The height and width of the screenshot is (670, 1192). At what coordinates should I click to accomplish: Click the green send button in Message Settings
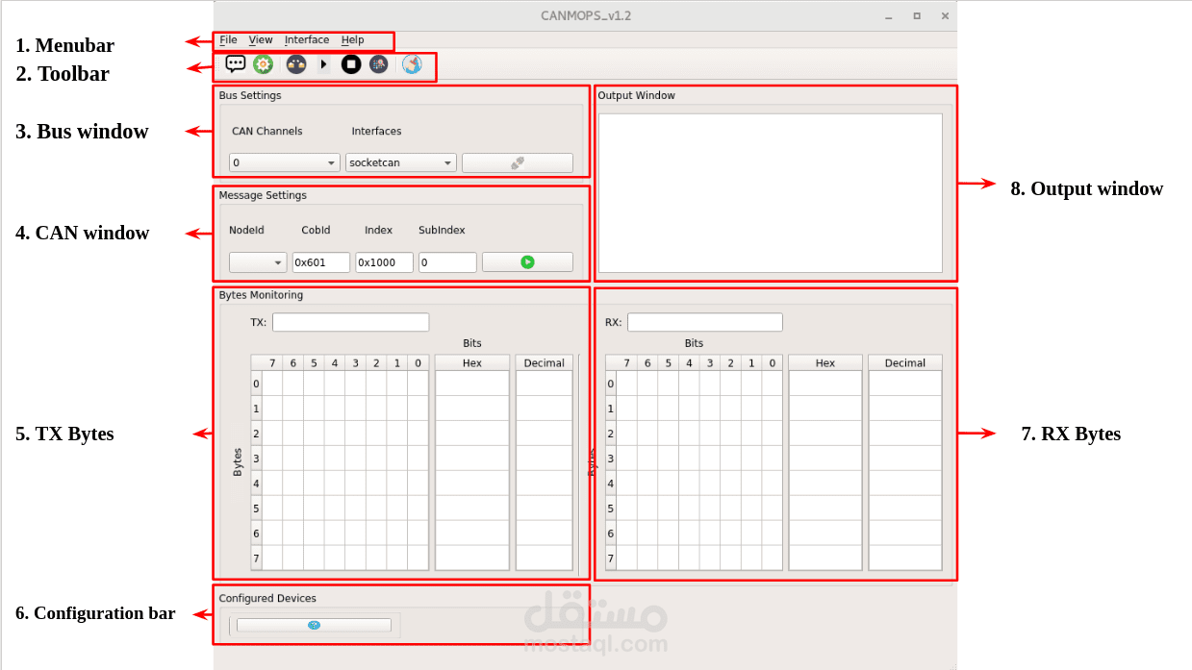click(527, 262)
